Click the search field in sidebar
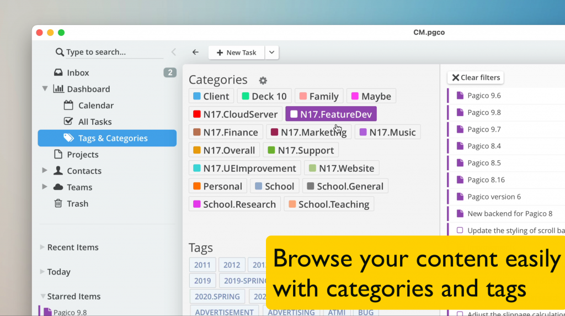Screen dimensions: 565x316 (114, 52)
